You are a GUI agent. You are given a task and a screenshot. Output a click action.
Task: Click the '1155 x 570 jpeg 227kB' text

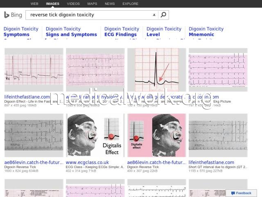click(x=206, y=171)
